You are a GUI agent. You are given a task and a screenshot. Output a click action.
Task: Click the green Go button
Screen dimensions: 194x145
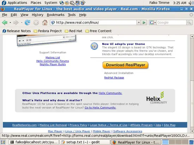pos(144,22)
